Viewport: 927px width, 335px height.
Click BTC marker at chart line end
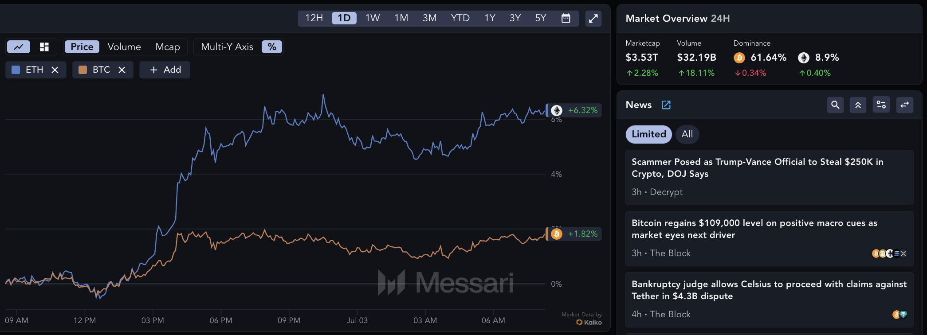coord(557,234)
